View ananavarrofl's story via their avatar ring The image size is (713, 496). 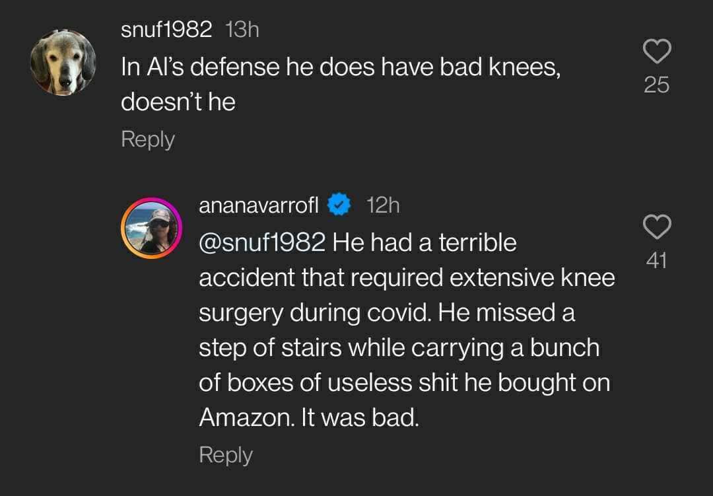151,228
